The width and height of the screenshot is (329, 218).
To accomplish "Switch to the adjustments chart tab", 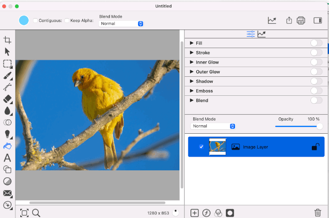I will coord(262,34).
